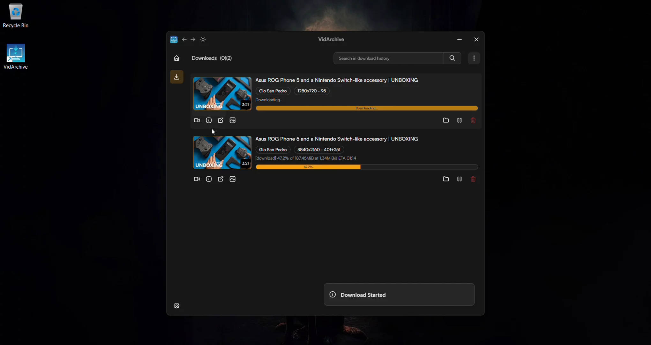
Task: Minimize the VidArchive window
Action: coord(460,39)
